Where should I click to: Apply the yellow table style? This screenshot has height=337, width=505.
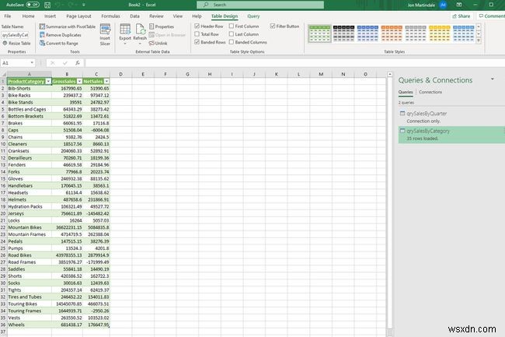(x=440, y=33)
